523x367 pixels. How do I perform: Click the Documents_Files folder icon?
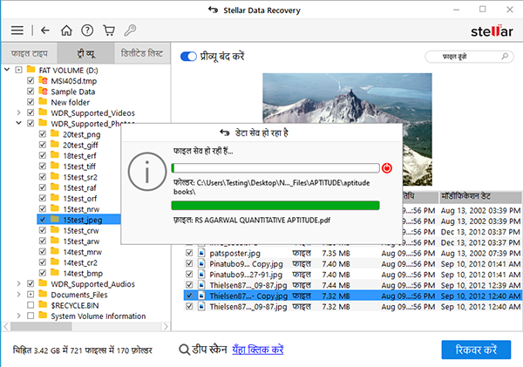(x=43, y=294)
